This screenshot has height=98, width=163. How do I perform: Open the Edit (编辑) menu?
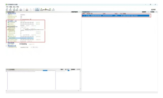[x=11, y=7]
